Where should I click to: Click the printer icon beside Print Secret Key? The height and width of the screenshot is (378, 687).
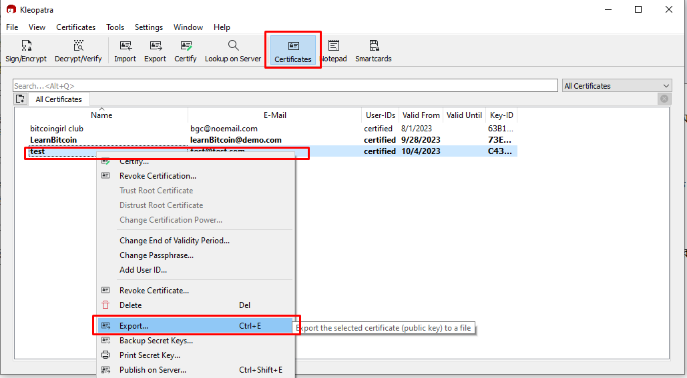105,355
